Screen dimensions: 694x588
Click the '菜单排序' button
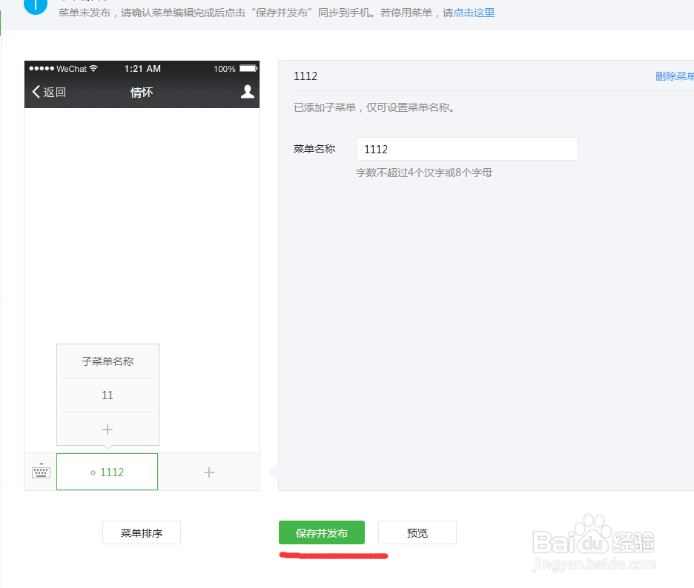tap(142, 532)
